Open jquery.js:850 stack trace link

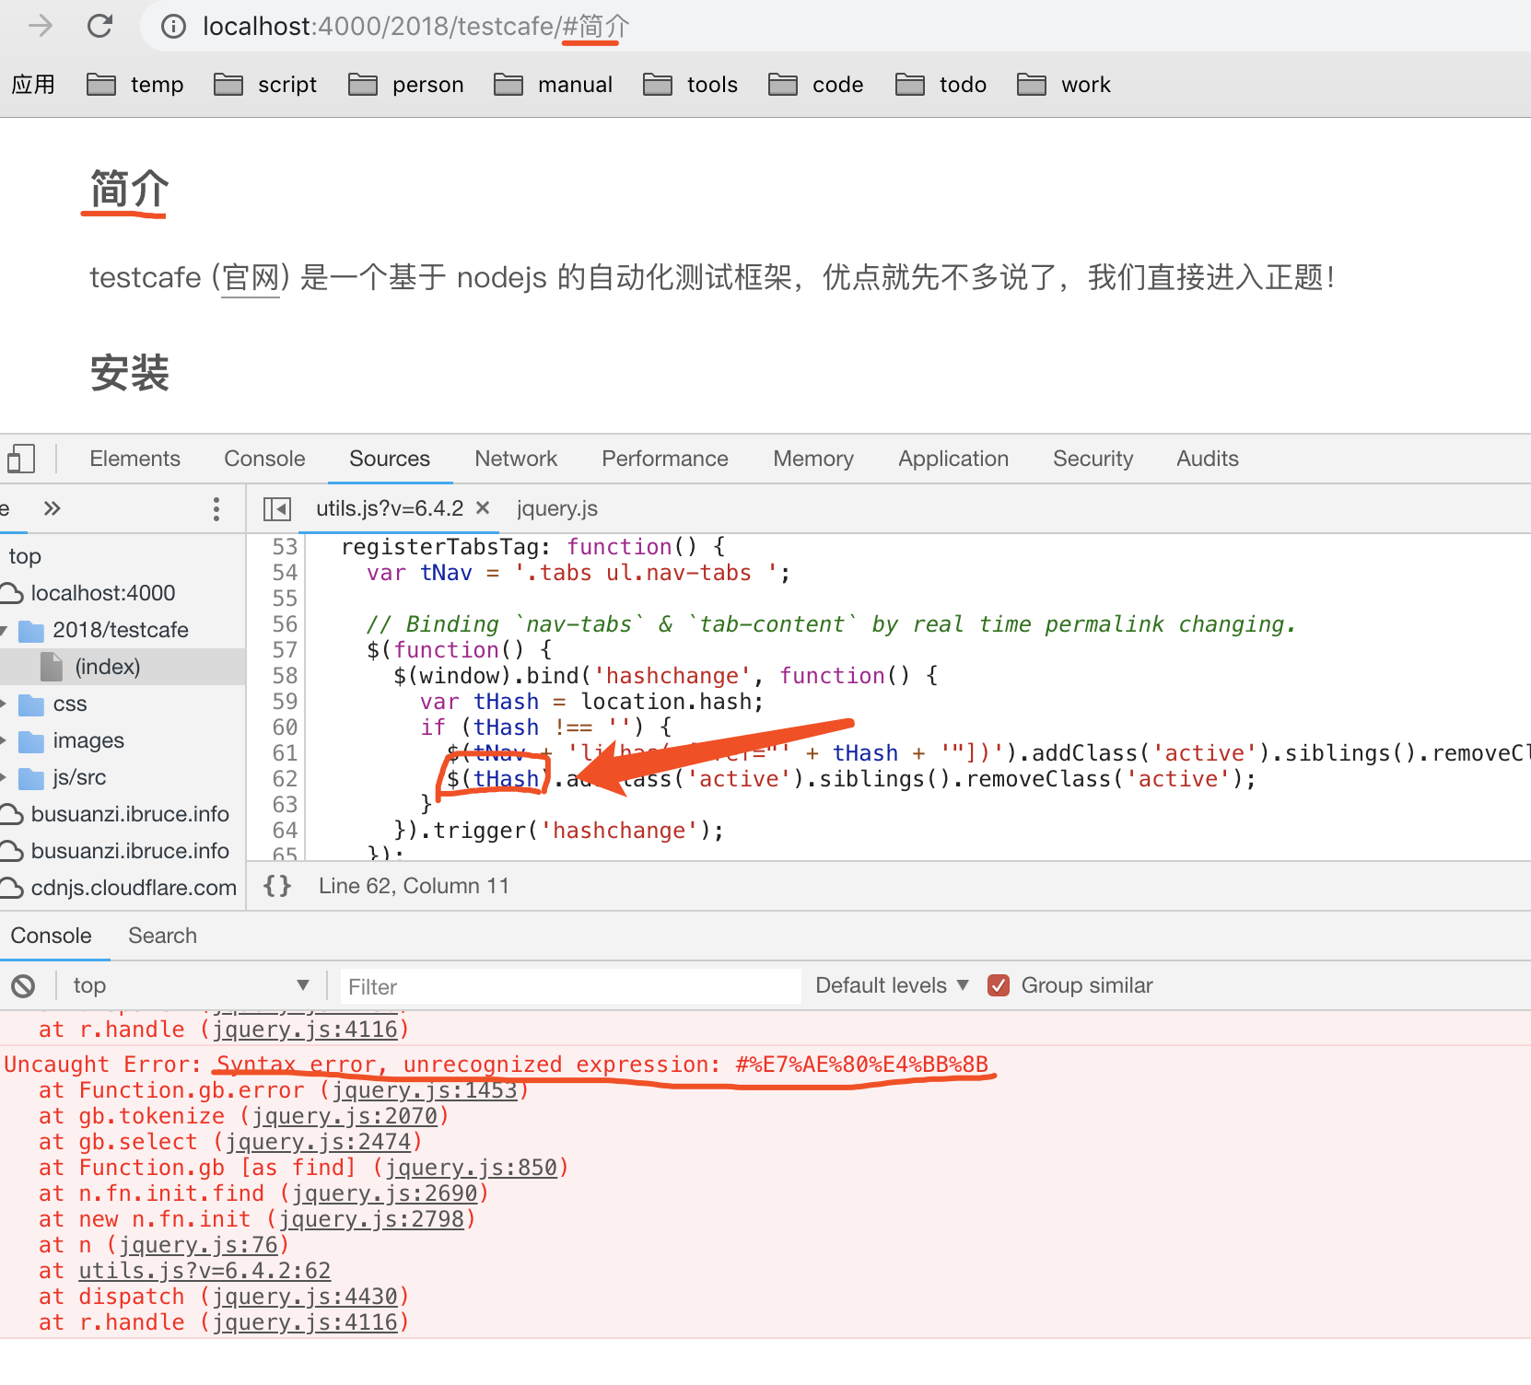(x=472, y=1168)
